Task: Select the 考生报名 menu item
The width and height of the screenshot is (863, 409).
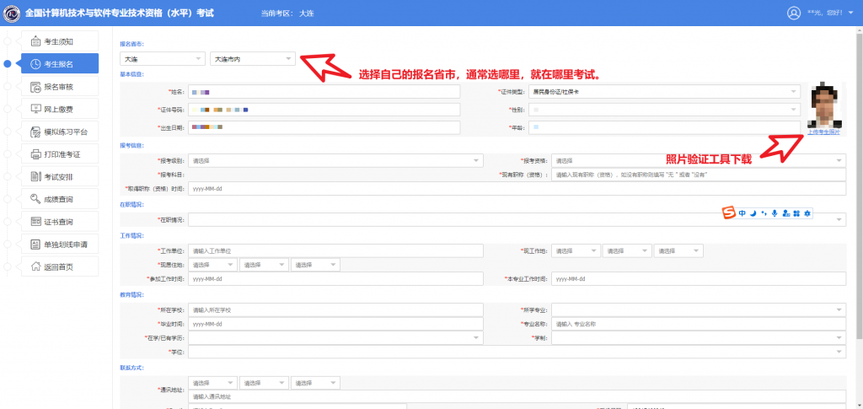Action: point(60,64)
